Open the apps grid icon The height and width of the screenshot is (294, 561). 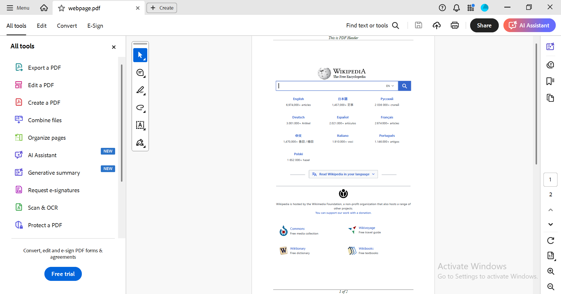[x=471, y=8]
